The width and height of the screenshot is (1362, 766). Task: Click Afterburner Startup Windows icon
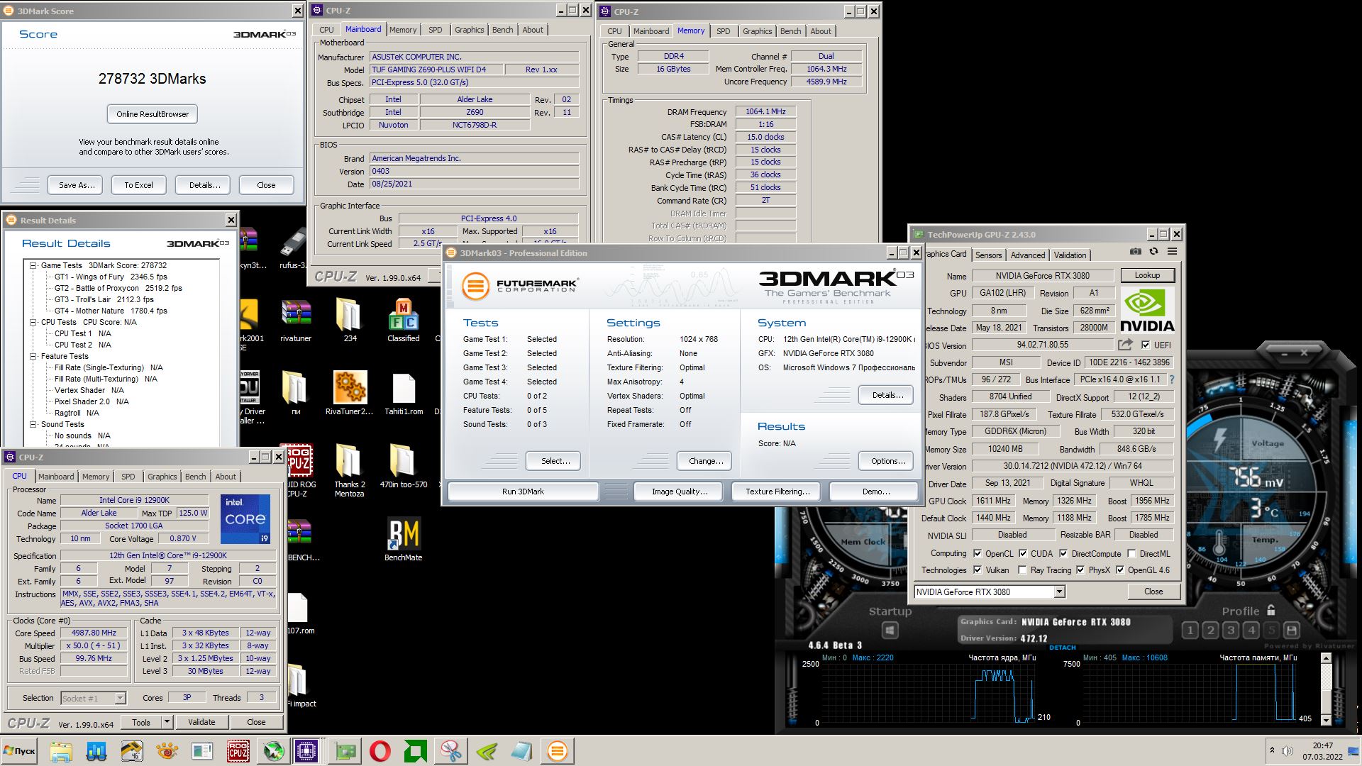click(890, 630)
